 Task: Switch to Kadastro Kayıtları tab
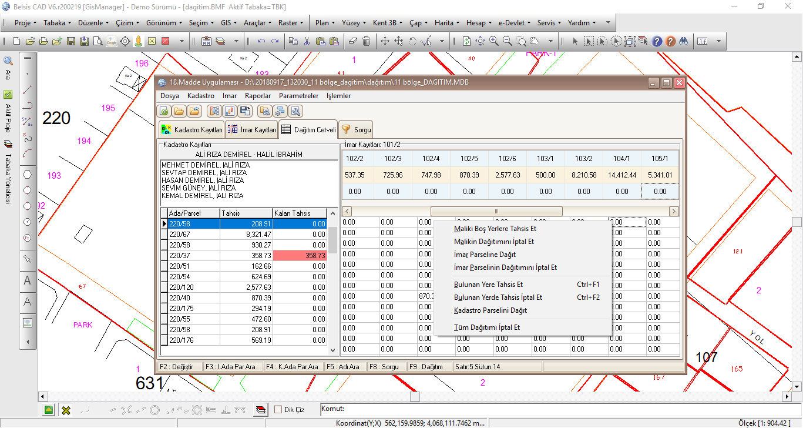click(x=191, y=129)
